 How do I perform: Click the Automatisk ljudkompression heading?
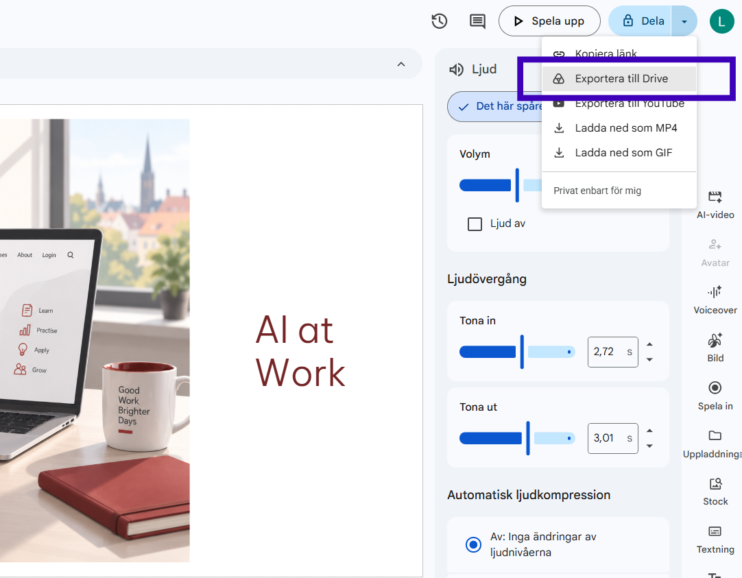[x=529, y=495]
